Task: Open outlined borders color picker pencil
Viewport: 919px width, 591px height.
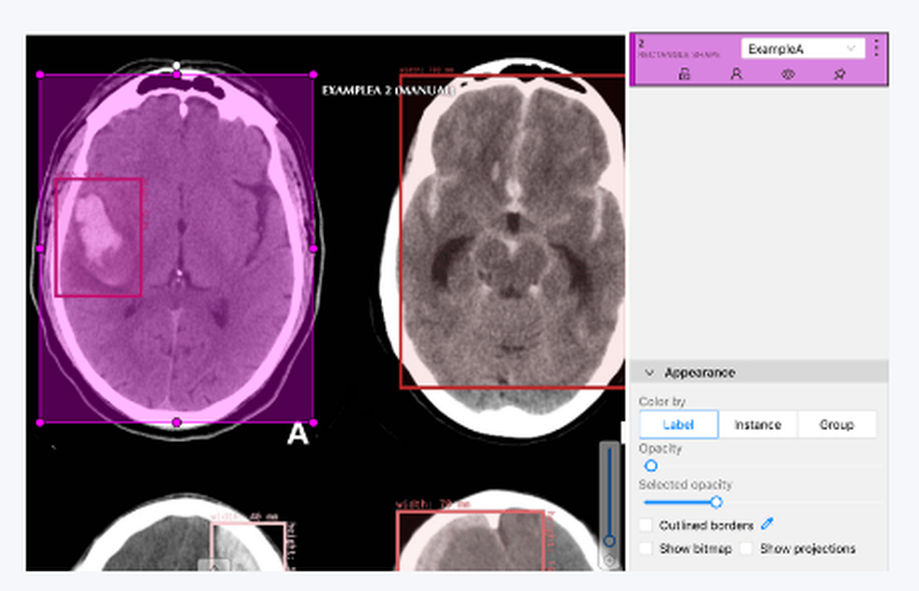Action: 767,524
